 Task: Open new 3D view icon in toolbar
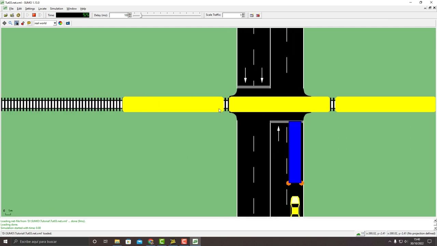258,15
